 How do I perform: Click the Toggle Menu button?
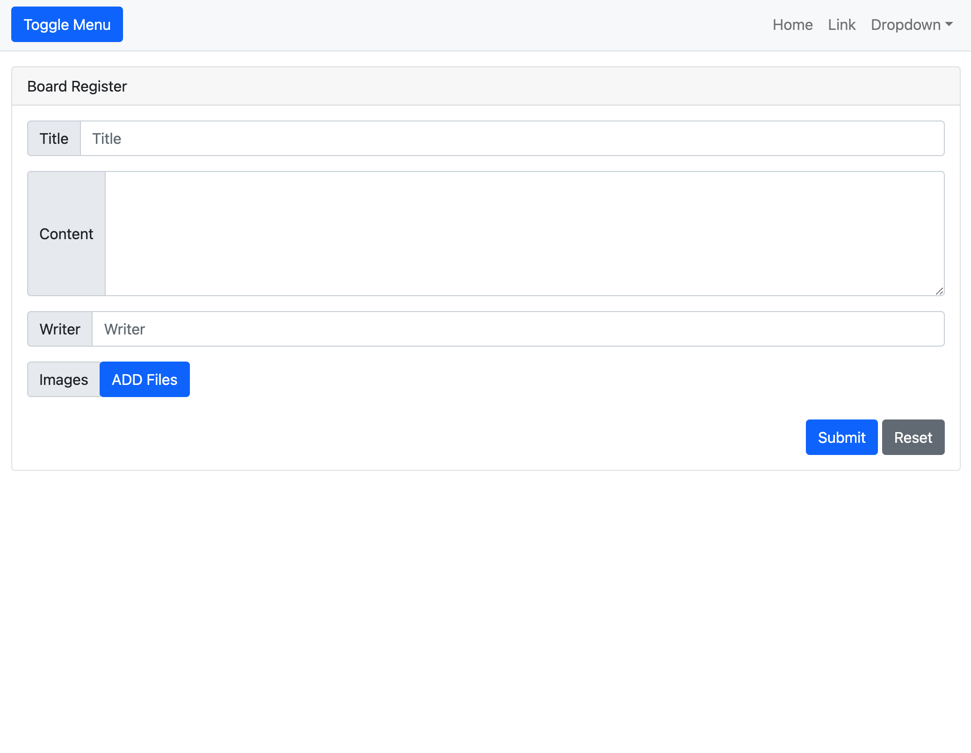(x=66, y=24)
